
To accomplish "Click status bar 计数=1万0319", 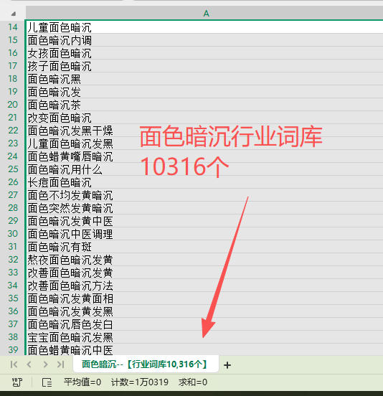I will pyautogui.click(x=140, y=382).
